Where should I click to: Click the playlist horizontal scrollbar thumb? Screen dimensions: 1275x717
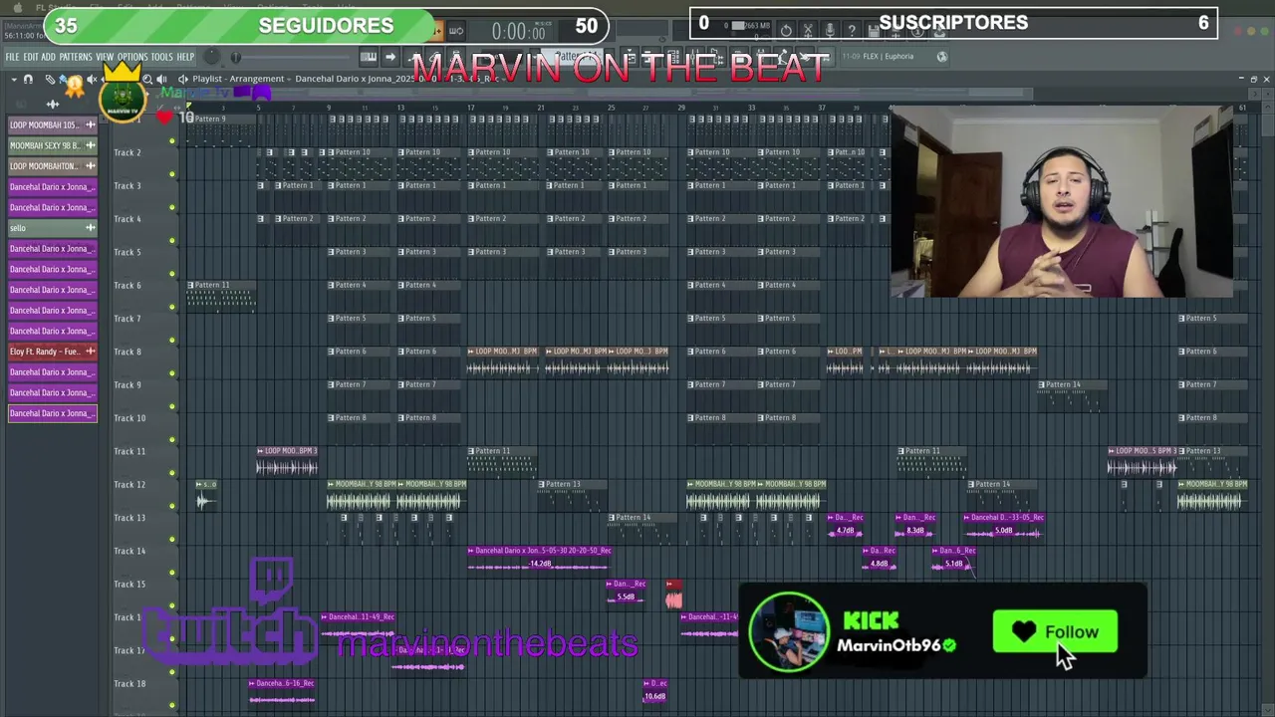tap(609, 93)
